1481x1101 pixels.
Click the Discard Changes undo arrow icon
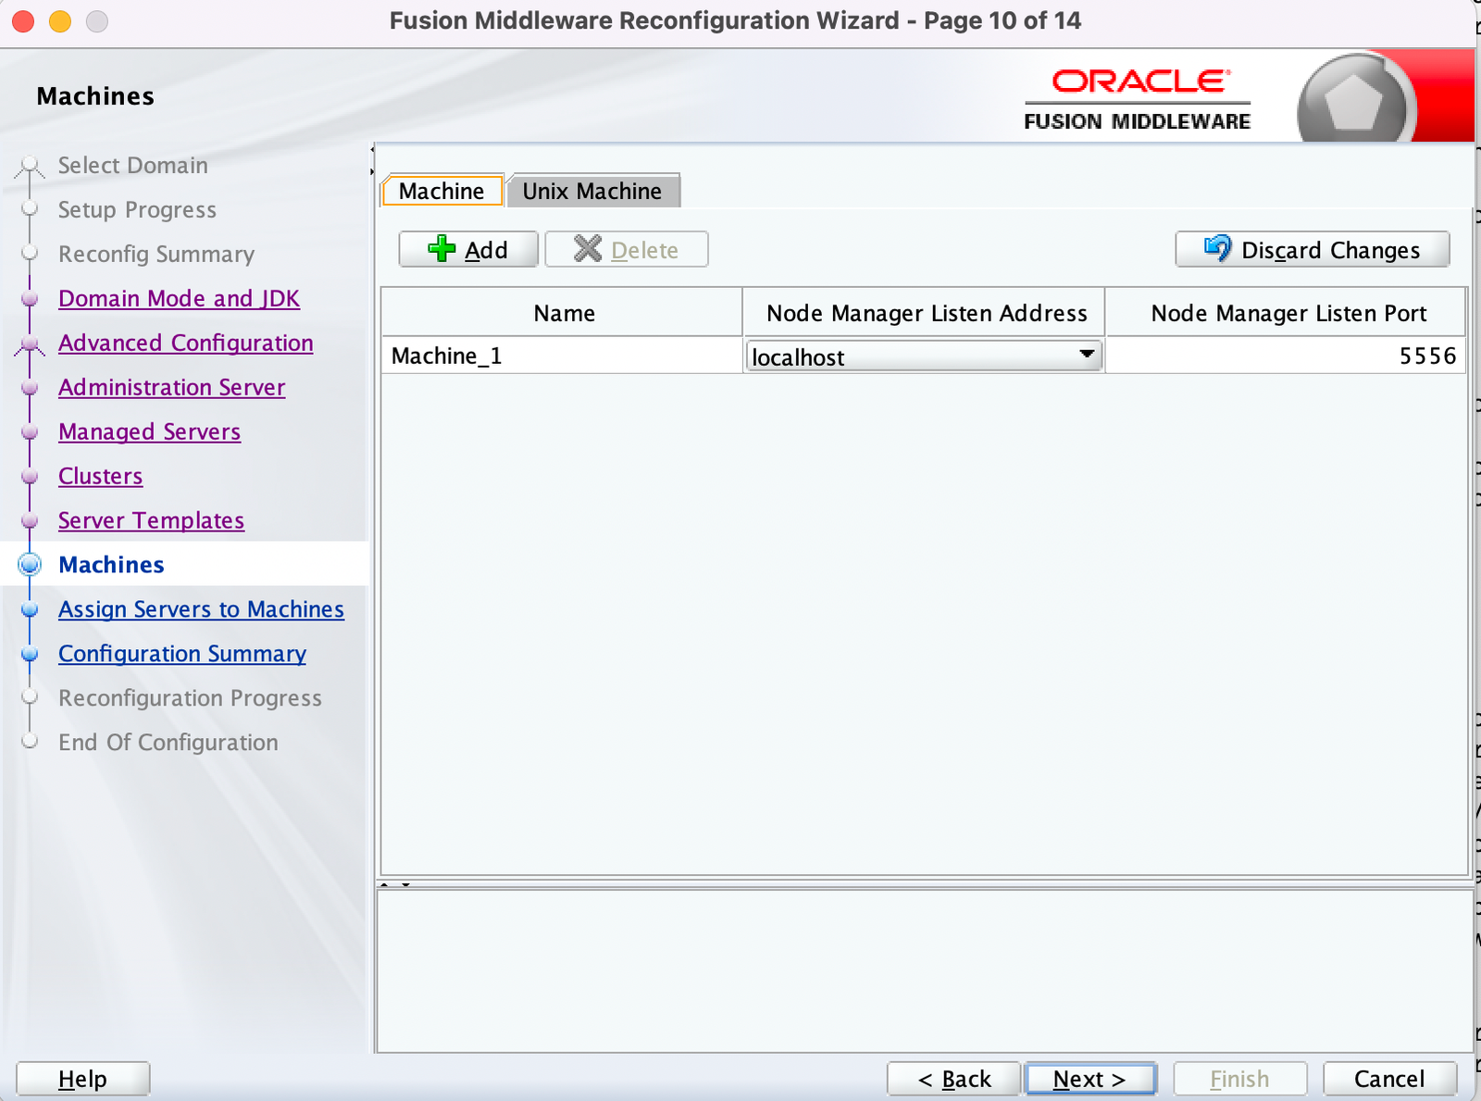[x=1217, y=249]
